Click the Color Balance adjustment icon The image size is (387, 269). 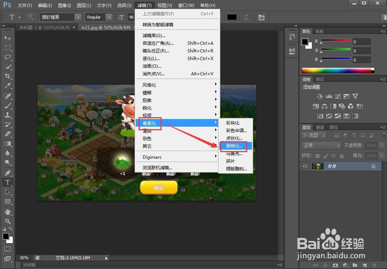click(324, 106)
